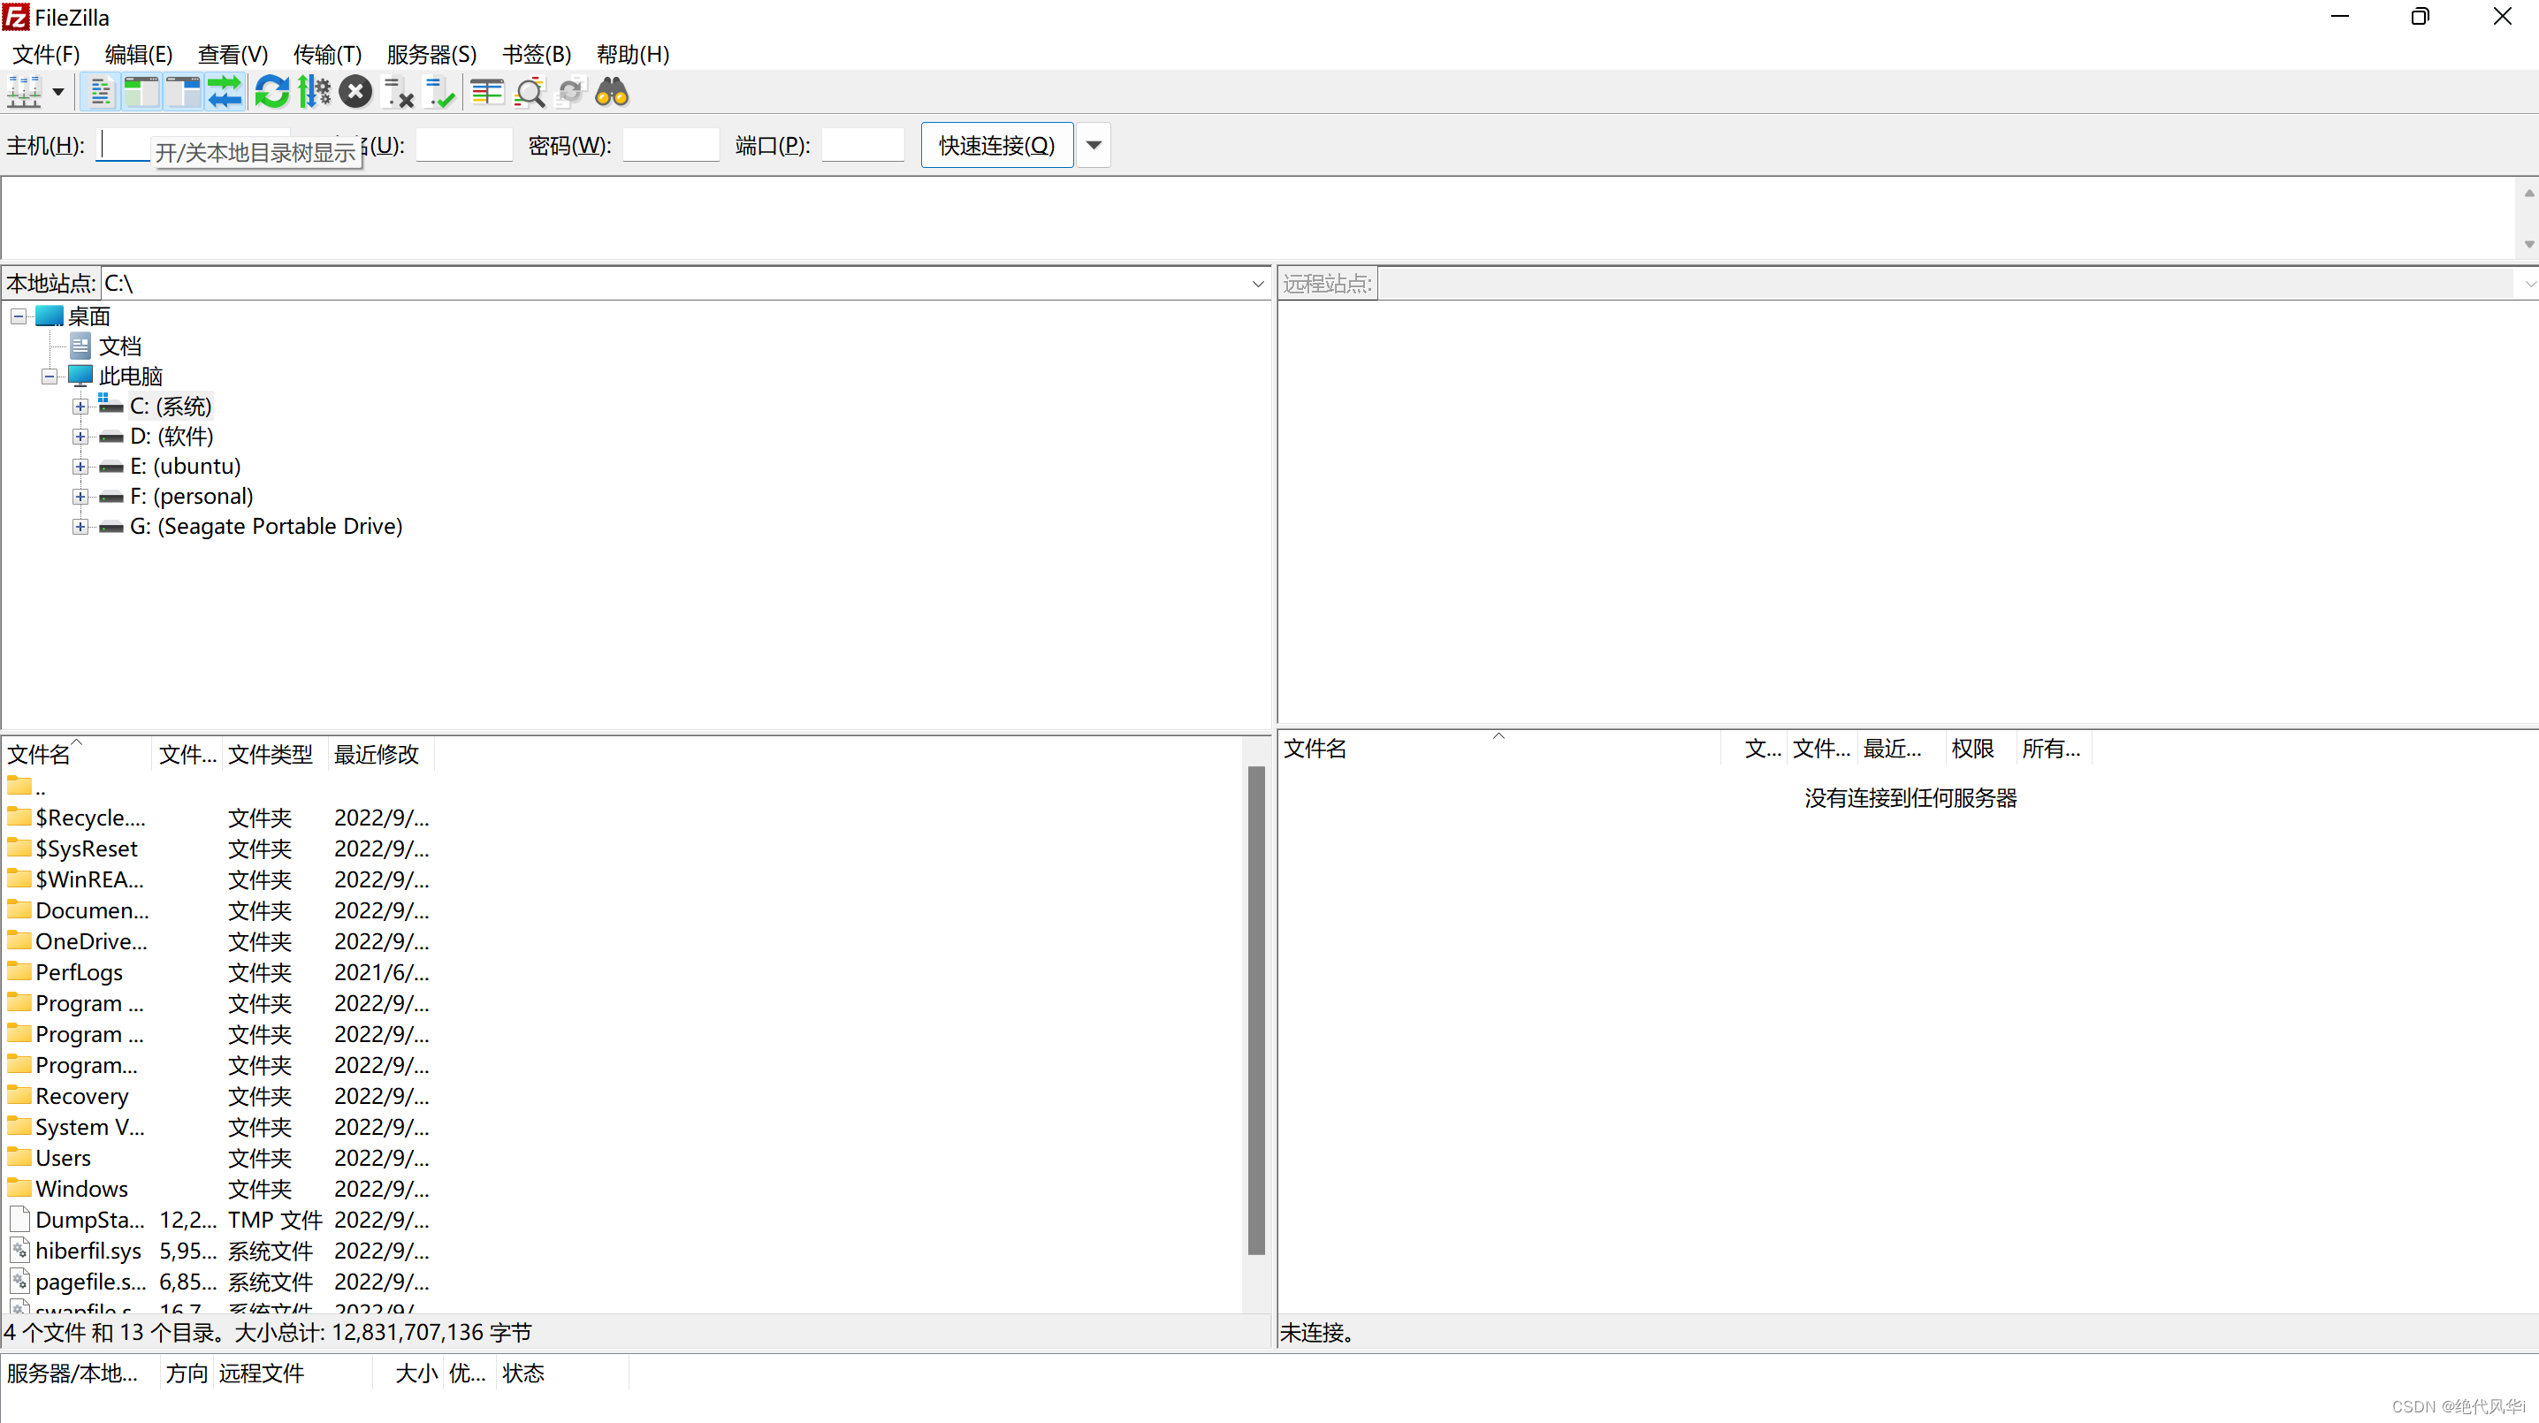Click the reconnect to last server icon
2539x1423 pixels.
[439, 93]
